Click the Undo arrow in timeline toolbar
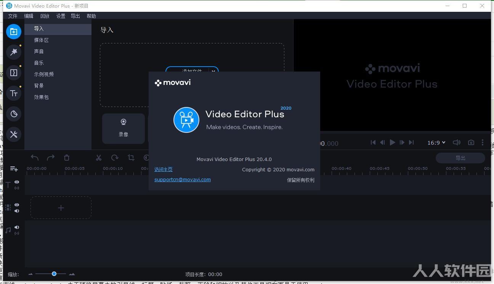The image size is (494, 284). coord(35,158)
